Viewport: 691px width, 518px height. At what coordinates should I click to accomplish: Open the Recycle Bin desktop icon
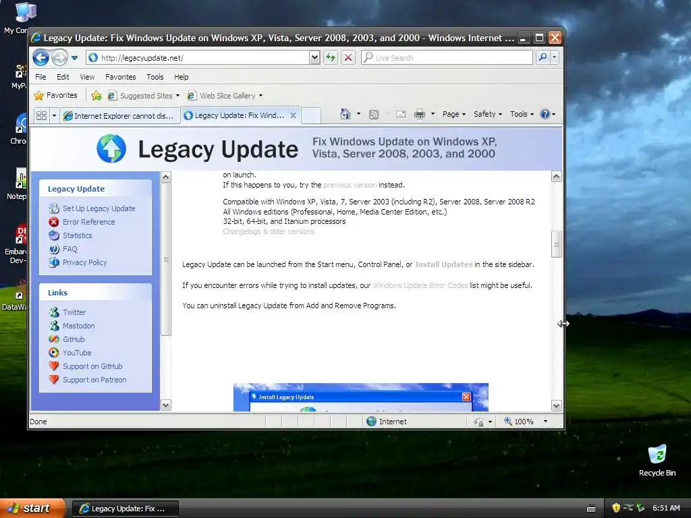pos(657,461)
